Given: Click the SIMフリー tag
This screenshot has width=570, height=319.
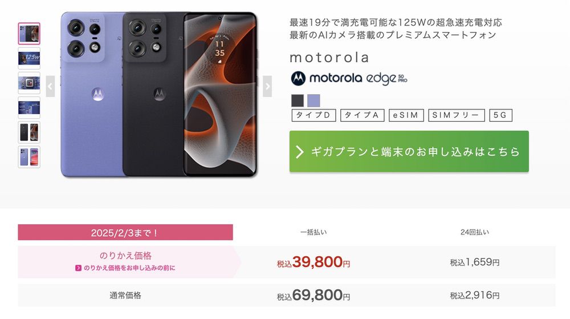Looking at the screenshot, I should [x=457, y=115].
